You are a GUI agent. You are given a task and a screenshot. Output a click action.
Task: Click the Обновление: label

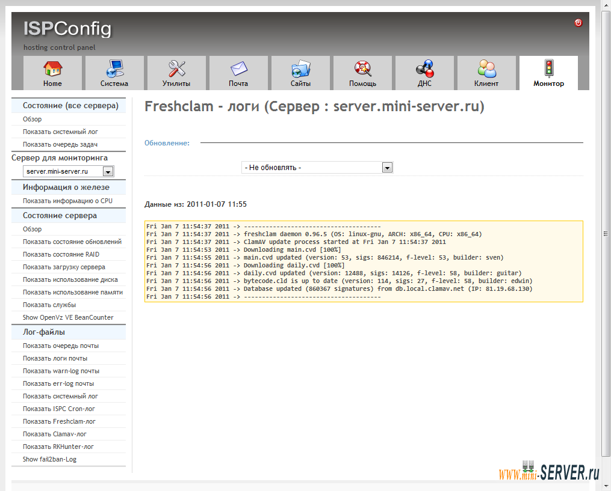[x=167, y=143]
